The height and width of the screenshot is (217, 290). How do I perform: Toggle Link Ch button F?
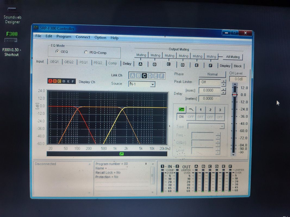(x=161, y=76)
